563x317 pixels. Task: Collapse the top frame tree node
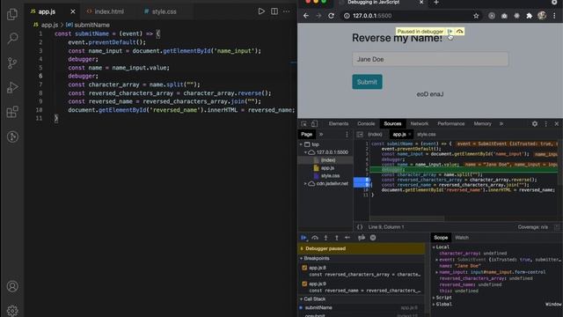click(301, 144)
